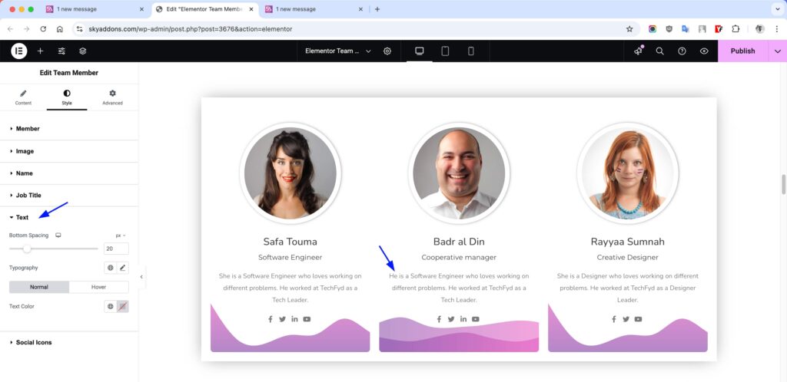Click the Badr al Din name heading
Viewport: 787px width, 382px height.
tap(459, 242)
